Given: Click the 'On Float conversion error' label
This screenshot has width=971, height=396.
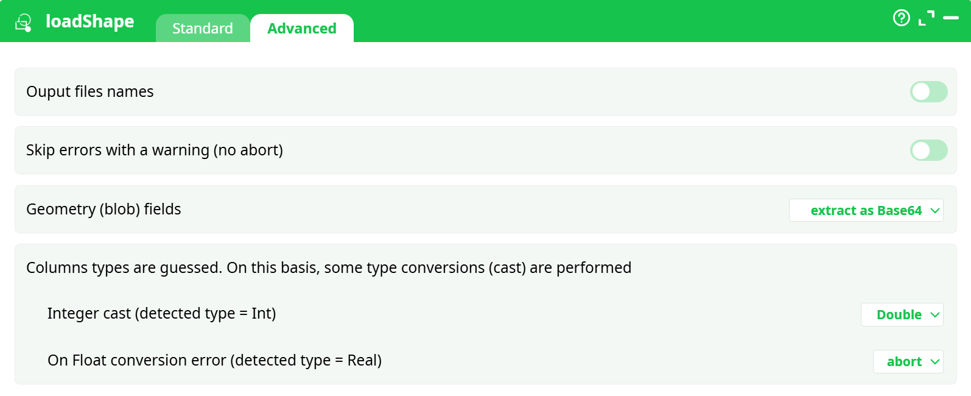Looking at the screenshot, I should (x=214, y=360).
